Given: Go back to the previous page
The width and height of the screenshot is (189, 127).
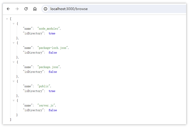Looking at the screenshot, I should [8, 9].
